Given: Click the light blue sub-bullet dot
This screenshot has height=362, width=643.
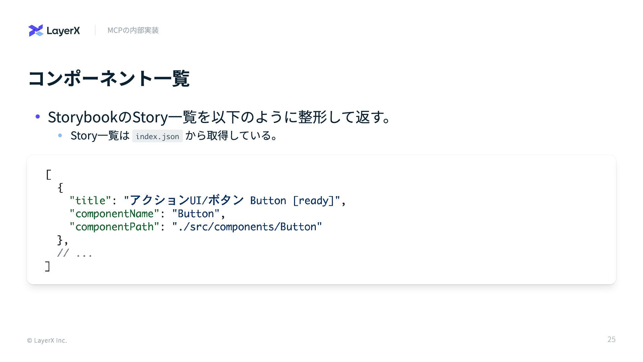Looking at the screenshot, I should [x=60, y=135].
